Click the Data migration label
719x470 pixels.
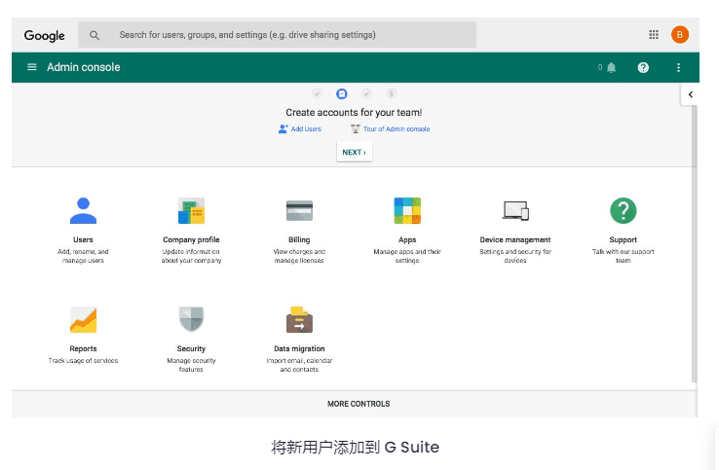click(x=299, y=348)
